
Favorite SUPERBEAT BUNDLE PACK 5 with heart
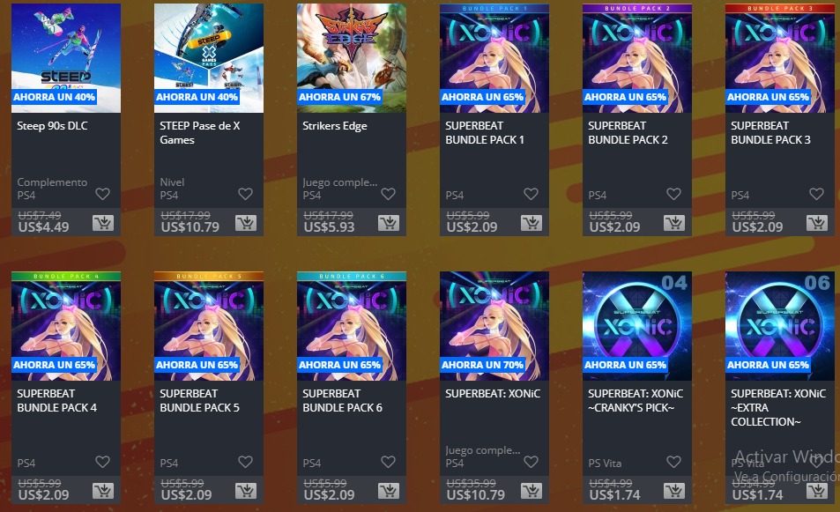(x=245, y=462)
